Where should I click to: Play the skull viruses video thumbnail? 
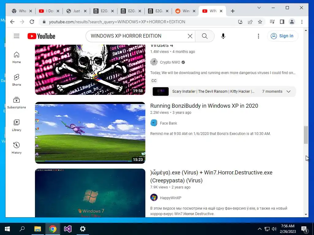click(x=90, y=69)
